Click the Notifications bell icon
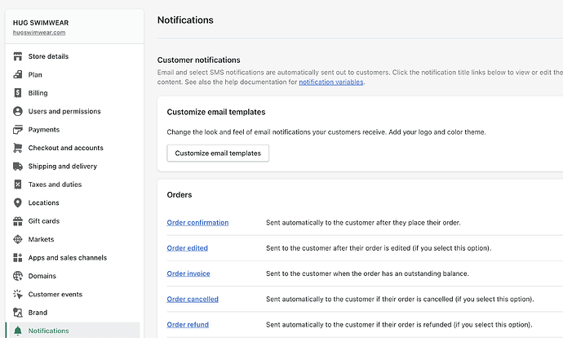563x338 pixels. (x=18, y=331)
